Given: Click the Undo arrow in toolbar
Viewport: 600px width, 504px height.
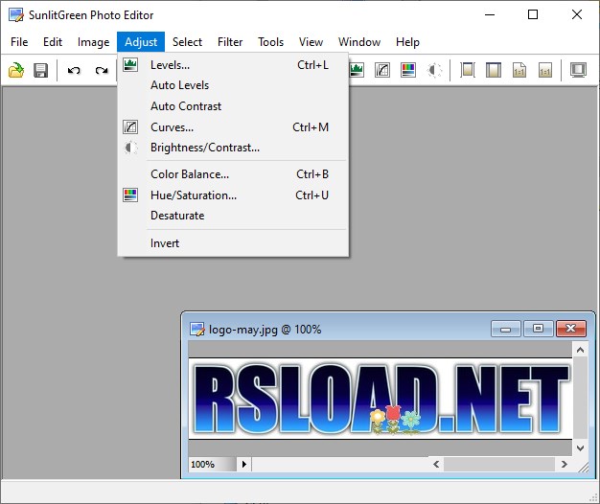Looking at the screenshot, I should click(x=74, y=70).
